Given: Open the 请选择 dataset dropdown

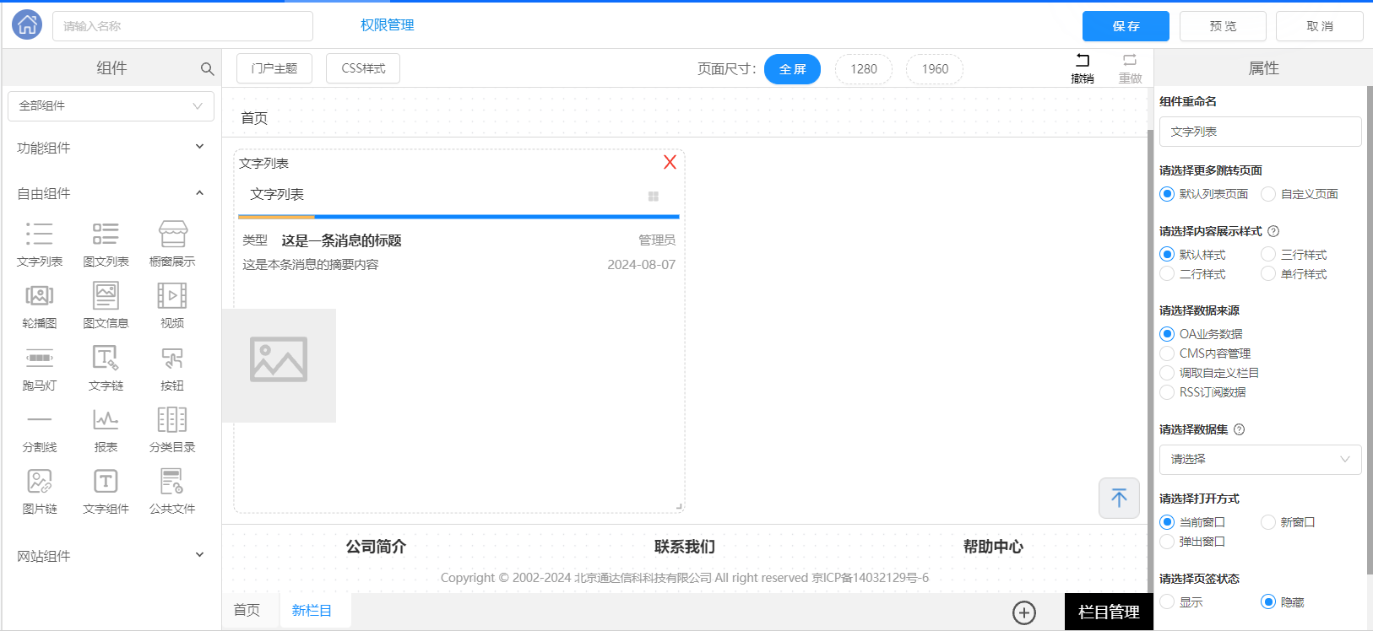Looking at the screenshot, I should click(x=1260, y=459).
